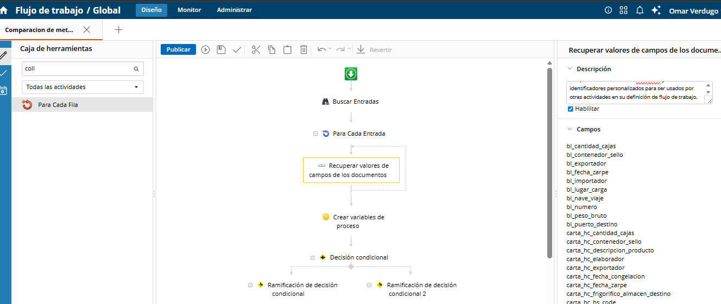Select field bl_peso_bruto
The image size is (721, 304).
pyautogui.click(x=586, y=216)
